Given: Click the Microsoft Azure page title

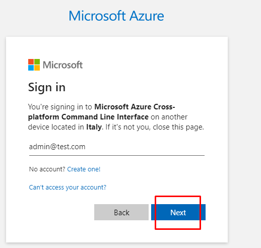Looking at the screenshot, I should pyautogui.click(x=116, y=16).
